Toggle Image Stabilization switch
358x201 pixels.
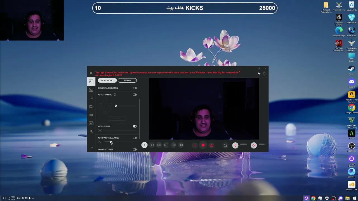point(135,88)
